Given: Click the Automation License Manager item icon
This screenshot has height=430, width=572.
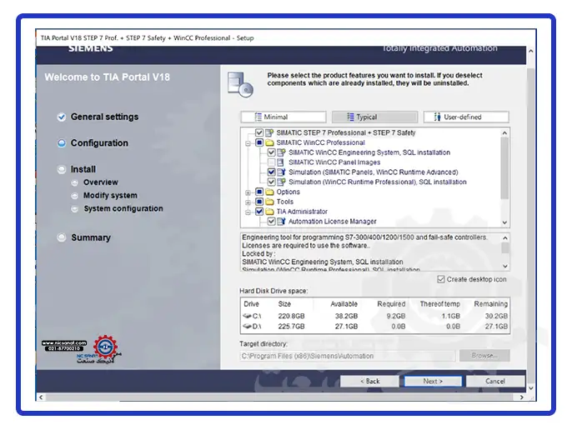Looking at the screenshot, I should click(x=282, y=222).
